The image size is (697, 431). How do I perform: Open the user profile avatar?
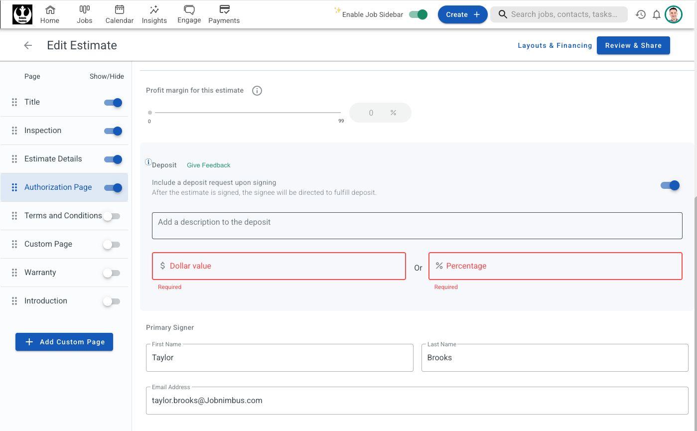point(674,14)
